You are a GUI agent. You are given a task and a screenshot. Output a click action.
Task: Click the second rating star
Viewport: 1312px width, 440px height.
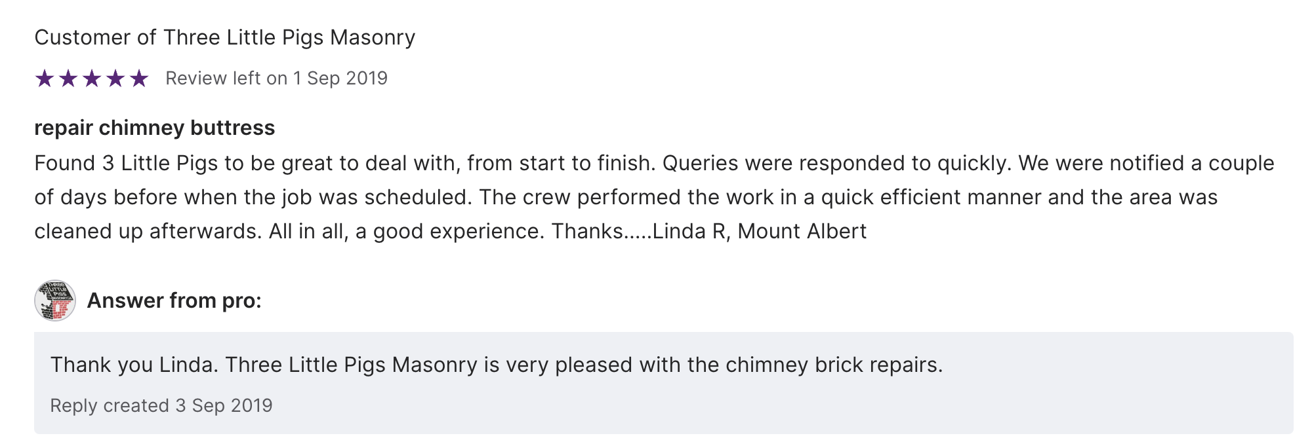point(68,79)
